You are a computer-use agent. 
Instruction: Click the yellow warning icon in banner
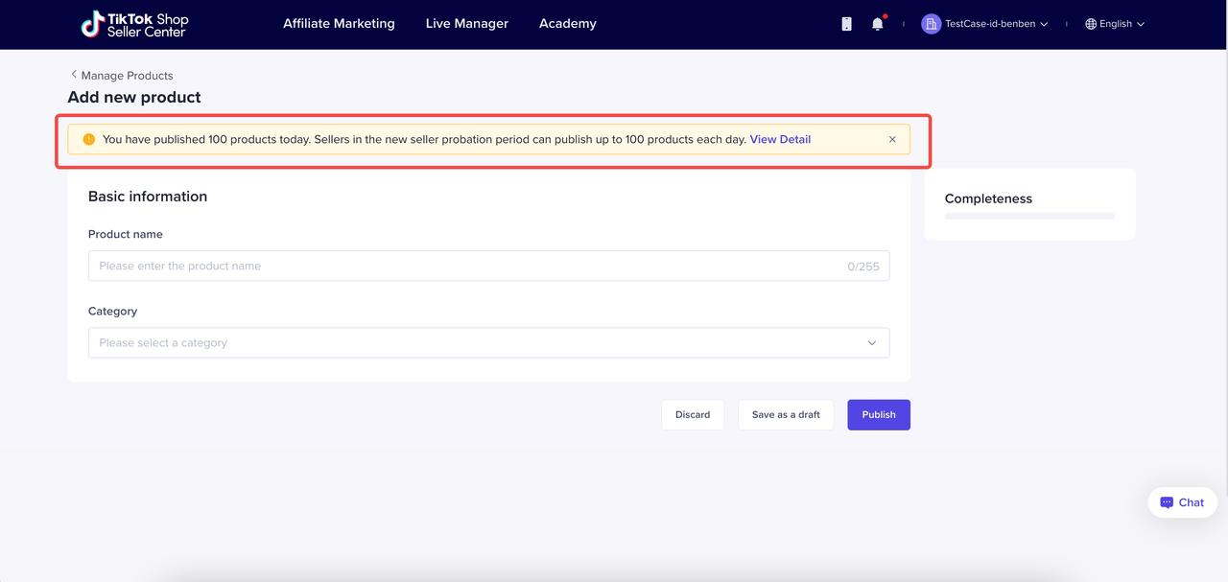pos(89,139)
